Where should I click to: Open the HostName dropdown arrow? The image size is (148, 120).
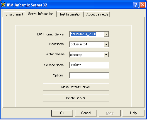tap(106, 44)
